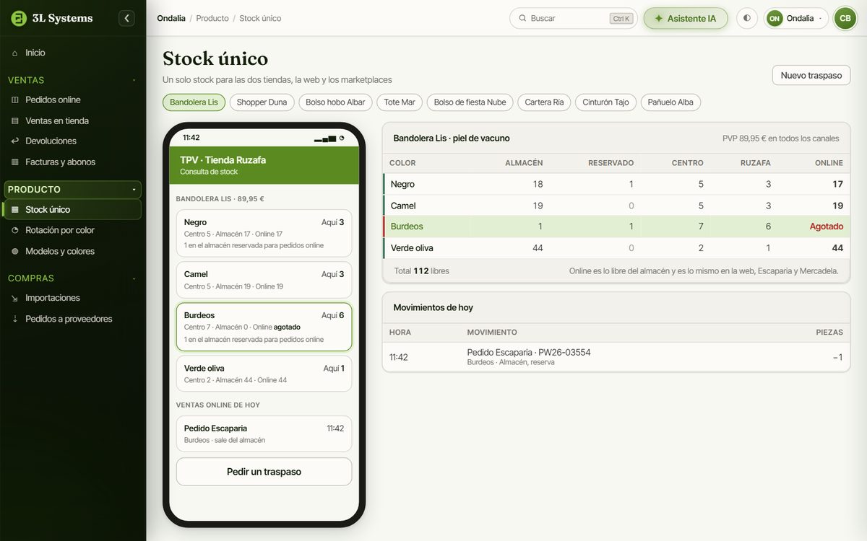Viewport: 867px width, 541px height.
Task: Click the Rotación por color icon
Action: point(15,230)
